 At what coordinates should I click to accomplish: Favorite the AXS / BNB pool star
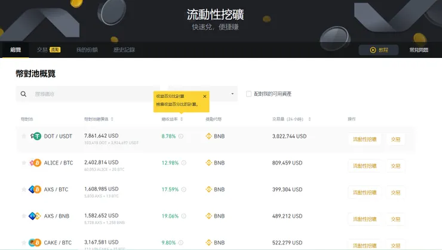click(24, 216)
